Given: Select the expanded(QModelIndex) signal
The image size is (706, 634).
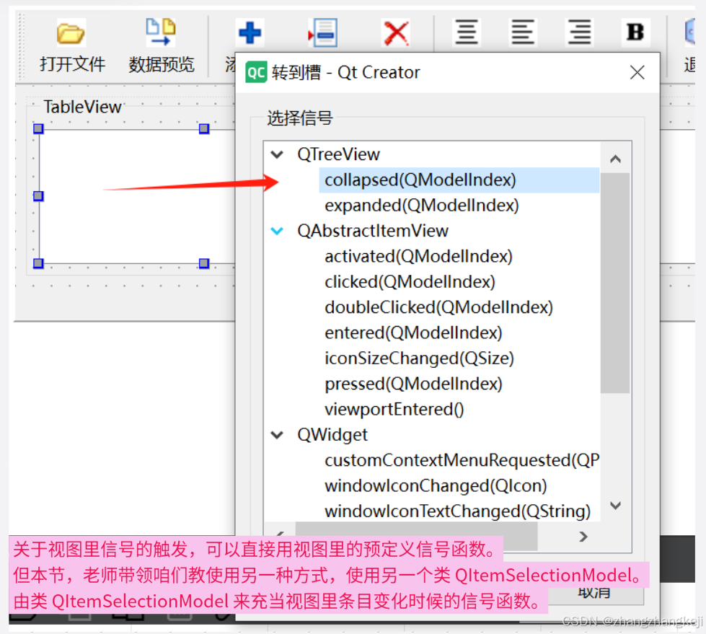Looking at the screenshot, I should pyautogui.click(x=422, y=206).
